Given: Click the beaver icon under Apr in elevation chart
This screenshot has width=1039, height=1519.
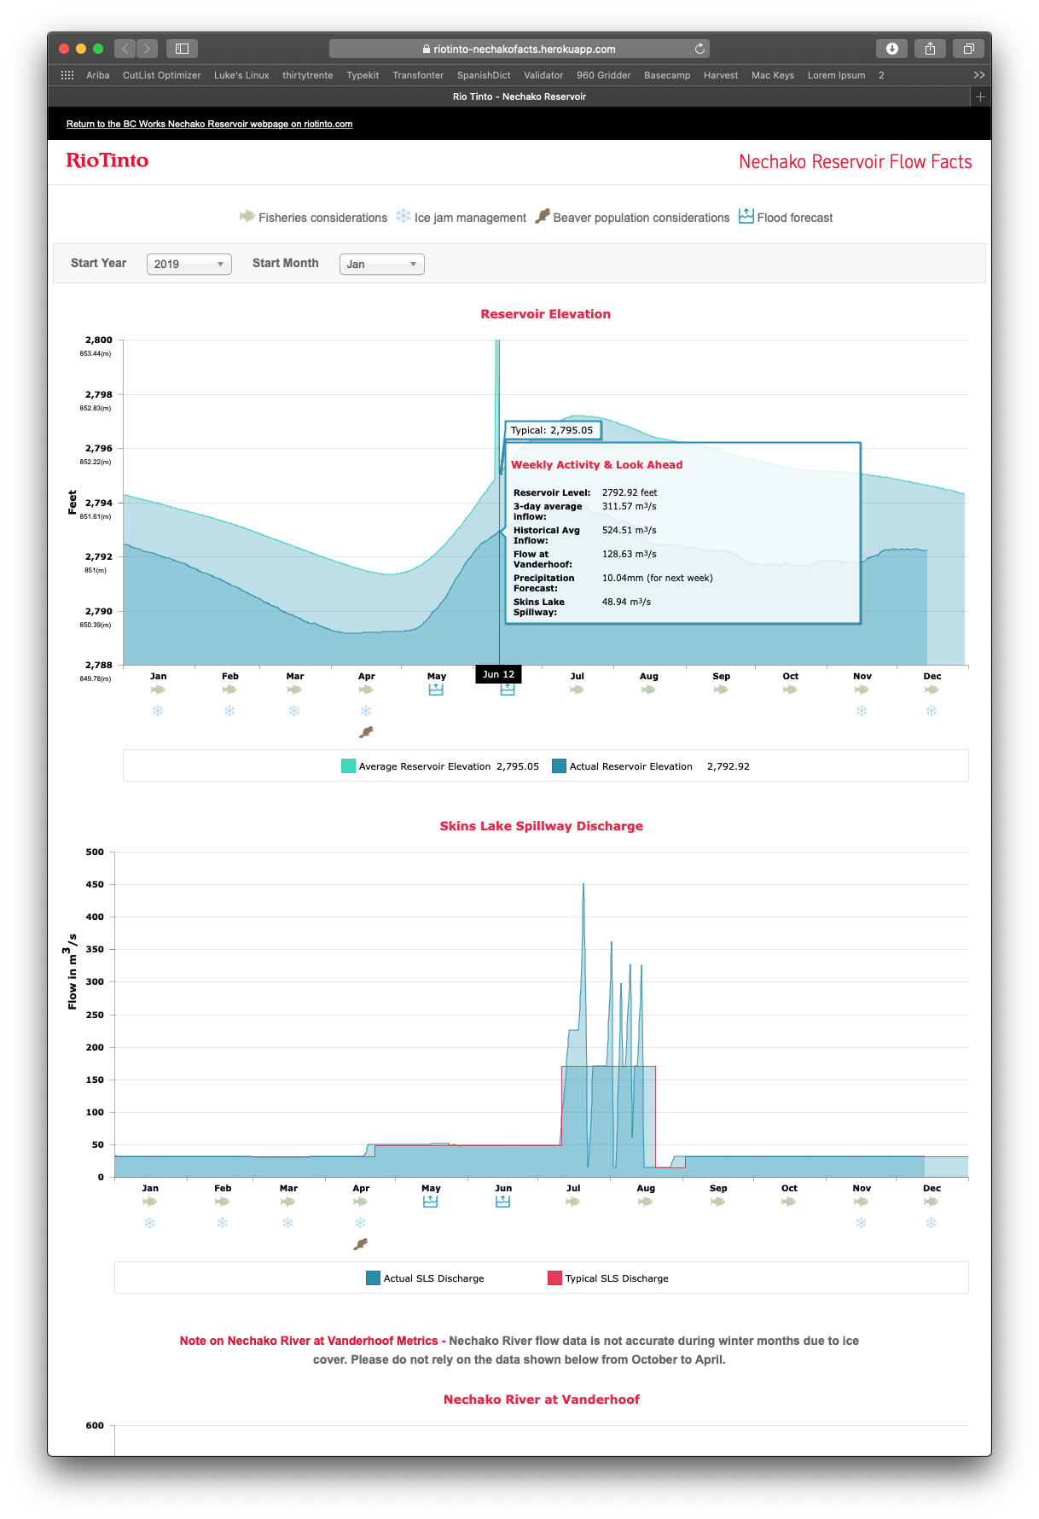Looking at the screenshot, I should 366,732.
